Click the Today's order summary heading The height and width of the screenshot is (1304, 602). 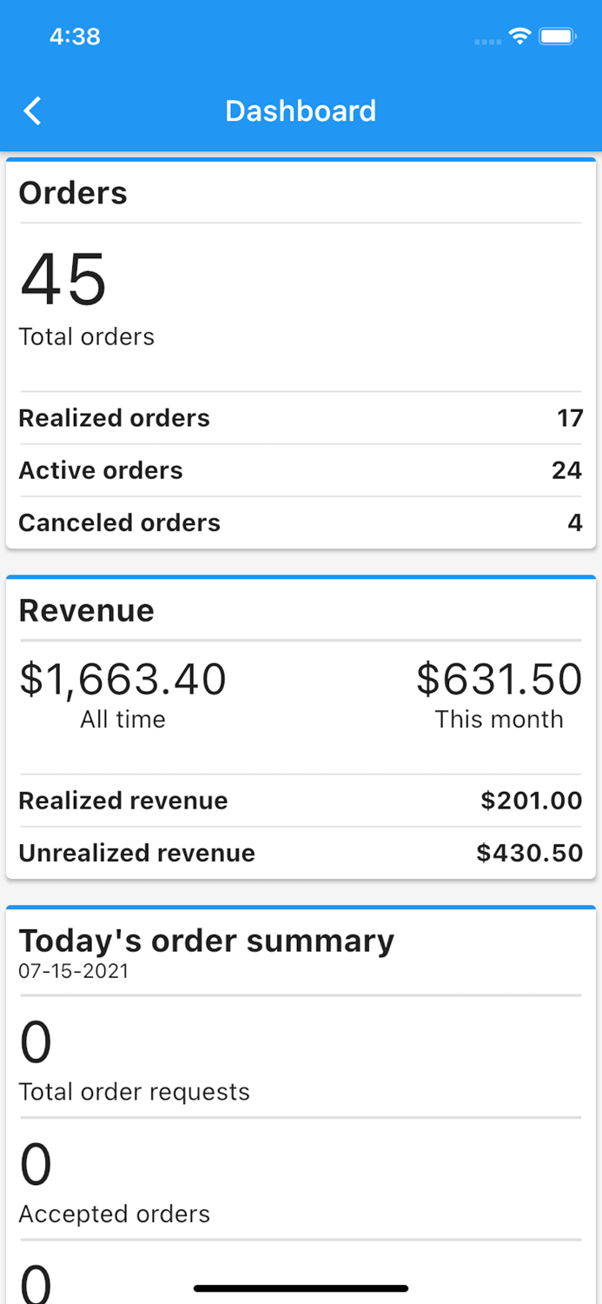tap(207, 941)
